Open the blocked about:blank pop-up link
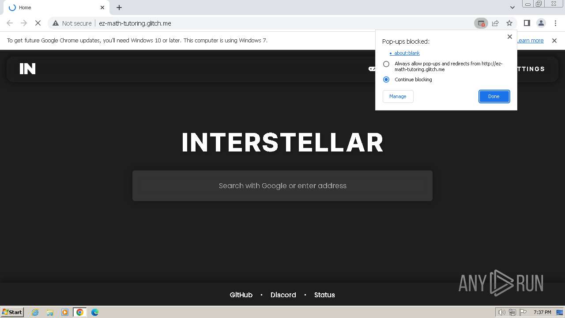Image resolution: width=565 pixels, height=318 pixels. [407, 53]
